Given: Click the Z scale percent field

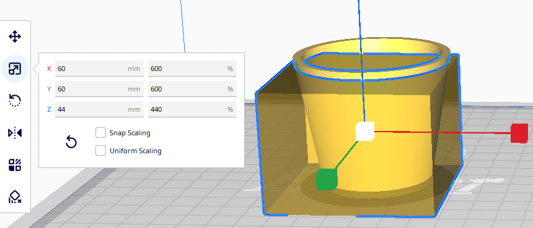Looking at the screenshot, I should pyautogui.click(x=192, y=109).
